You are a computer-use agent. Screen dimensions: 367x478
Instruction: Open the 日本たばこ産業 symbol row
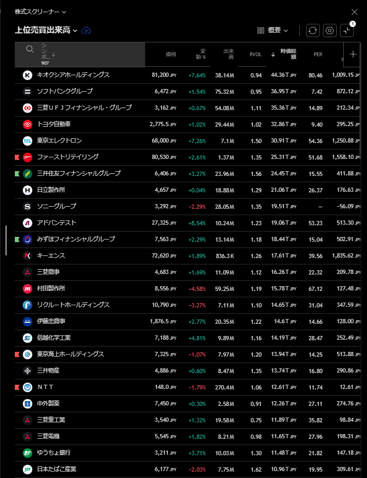187,470
